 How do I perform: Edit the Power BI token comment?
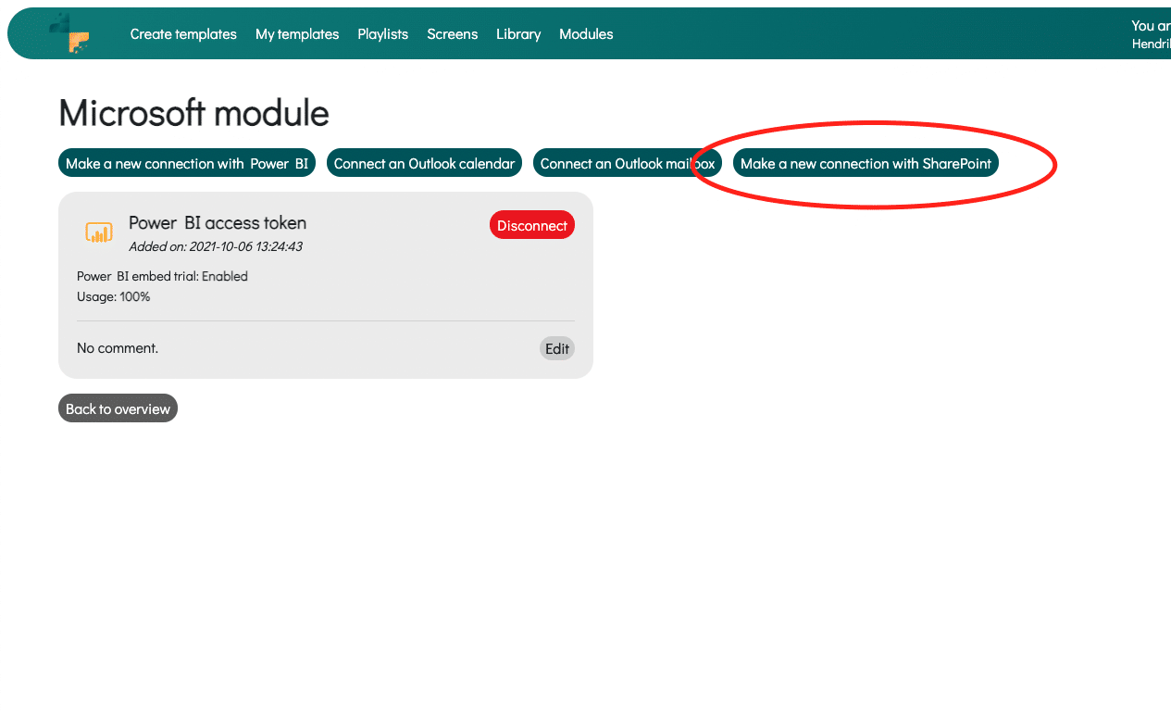[557, 348]
